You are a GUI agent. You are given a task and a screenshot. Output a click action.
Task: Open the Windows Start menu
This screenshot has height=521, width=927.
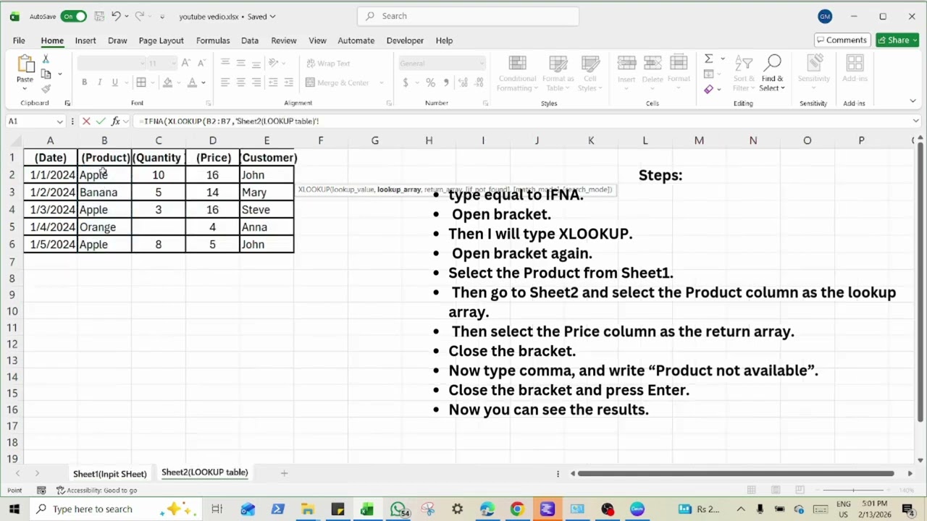pyautogui.click(x=14, y=509)
